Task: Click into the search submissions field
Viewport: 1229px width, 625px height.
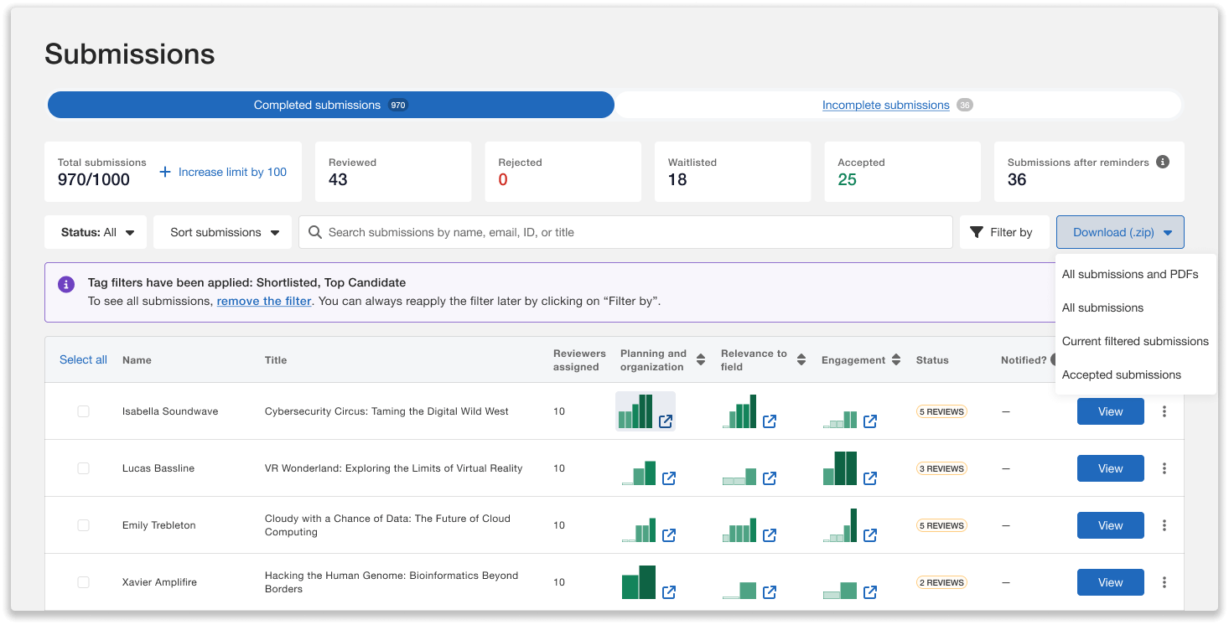Action: tap(625, 232)
